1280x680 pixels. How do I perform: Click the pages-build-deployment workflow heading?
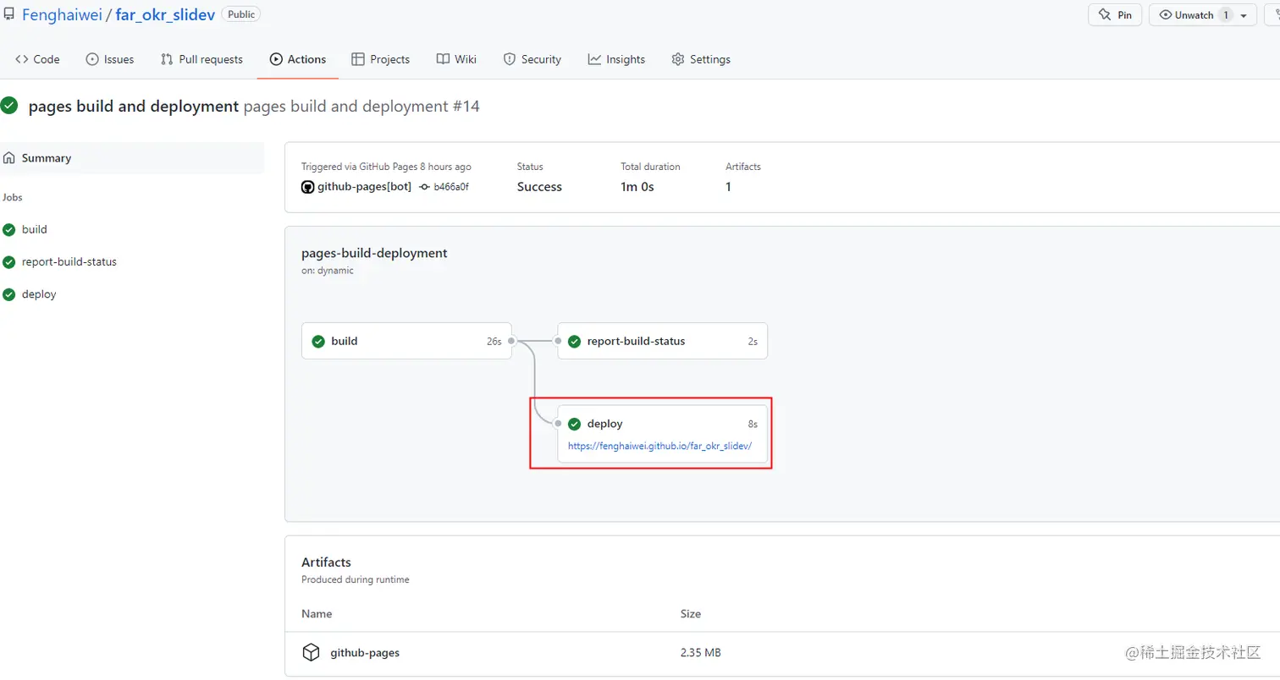tap(374, 253)
